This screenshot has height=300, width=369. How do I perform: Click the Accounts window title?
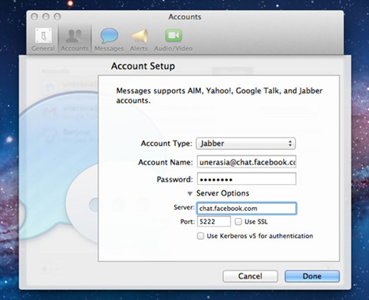click(184, 17)
